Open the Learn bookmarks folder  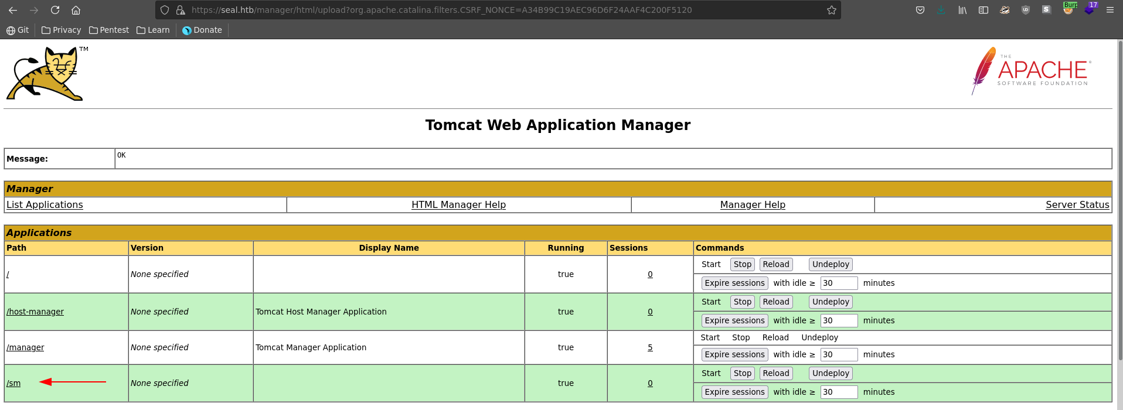(153, 30)
